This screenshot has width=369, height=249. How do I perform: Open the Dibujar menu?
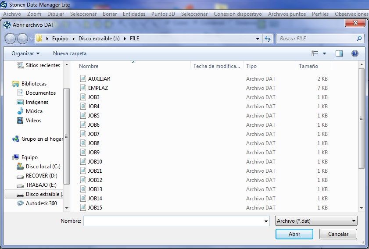pyautogui.click(x=56, y=14)
